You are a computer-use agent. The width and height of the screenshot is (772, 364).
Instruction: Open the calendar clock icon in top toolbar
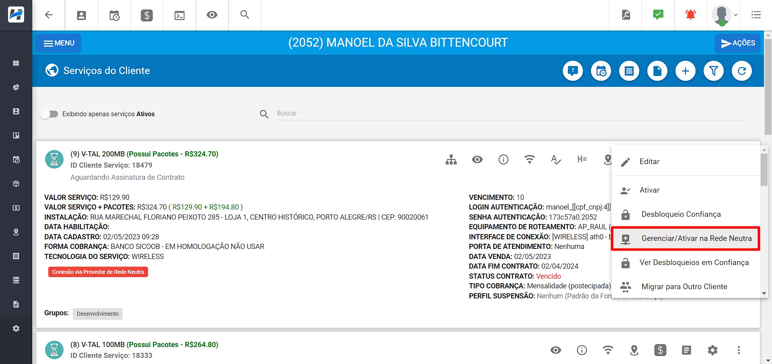114,15
